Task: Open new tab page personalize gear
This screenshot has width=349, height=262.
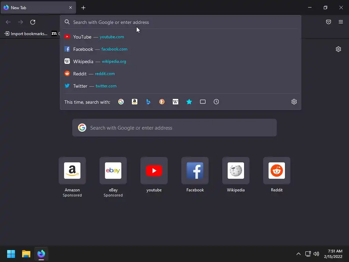Action: coord(338,49)
